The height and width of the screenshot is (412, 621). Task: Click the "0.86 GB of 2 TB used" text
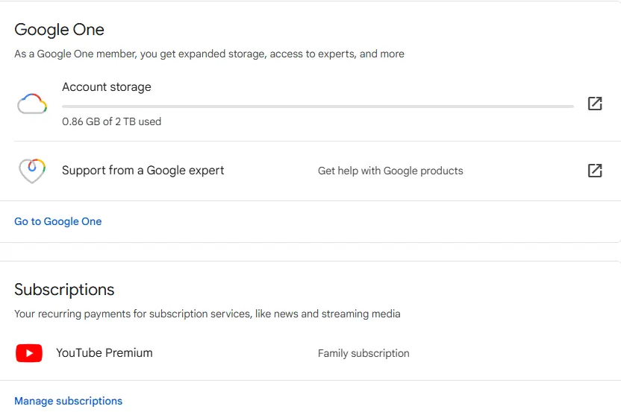(111, 121)
